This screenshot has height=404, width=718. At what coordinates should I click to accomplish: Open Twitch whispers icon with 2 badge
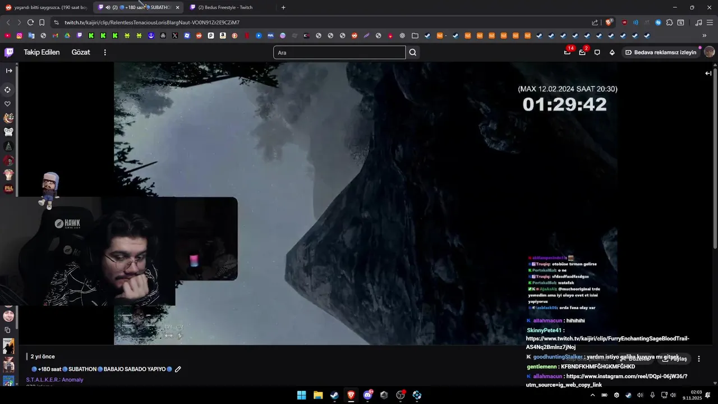(x=582, y=52)
